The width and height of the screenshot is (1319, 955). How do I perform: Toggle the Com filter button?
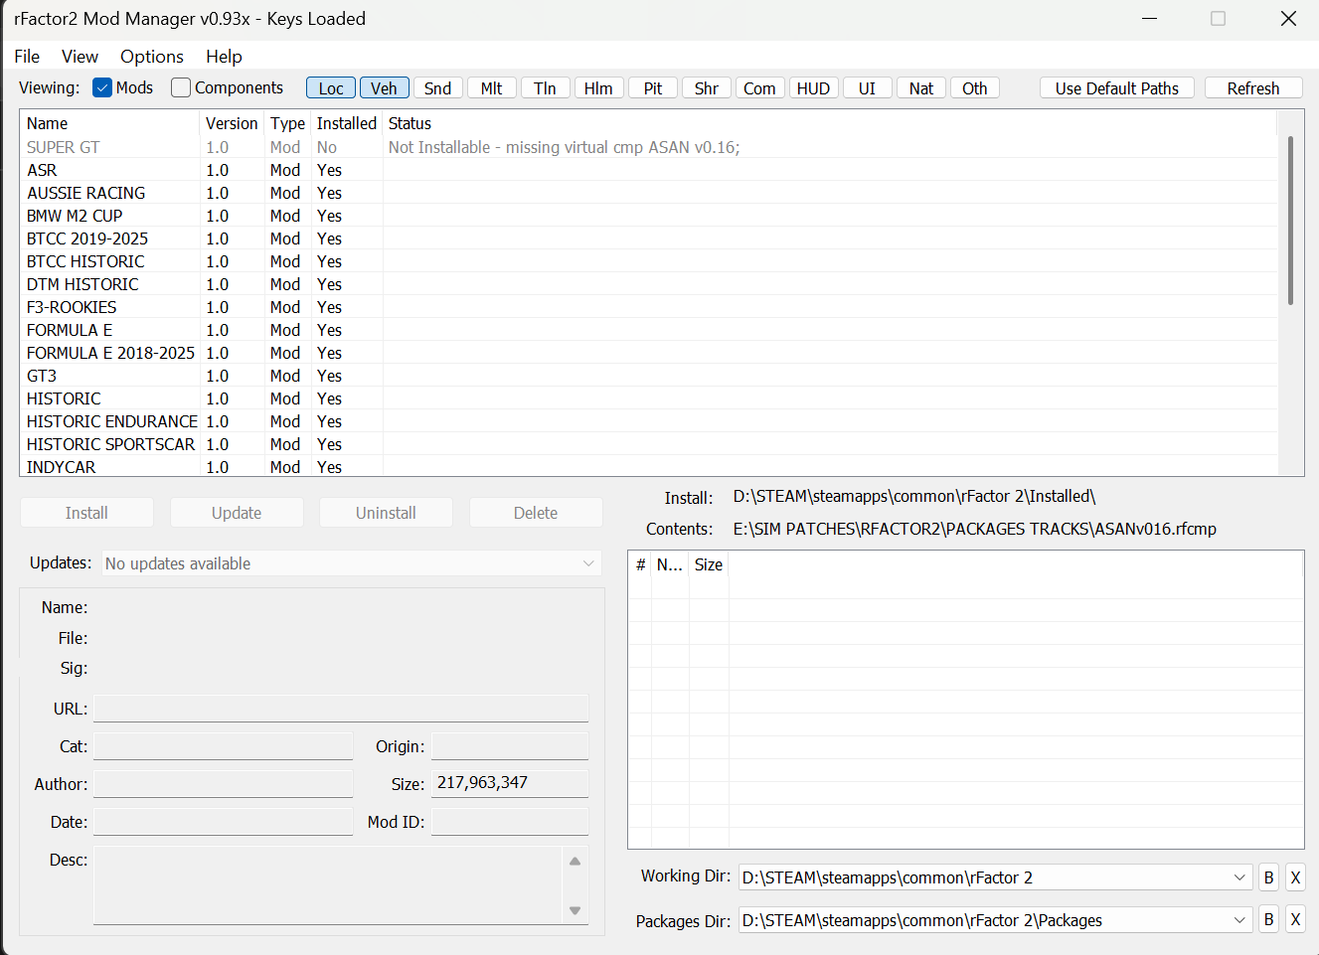coord(759,88)
